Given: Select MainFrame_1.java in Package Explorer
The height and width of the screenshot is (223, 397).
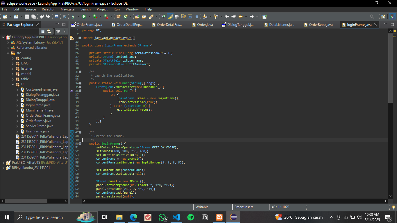Looking at the screenshot, I should [x=40, y=110].
